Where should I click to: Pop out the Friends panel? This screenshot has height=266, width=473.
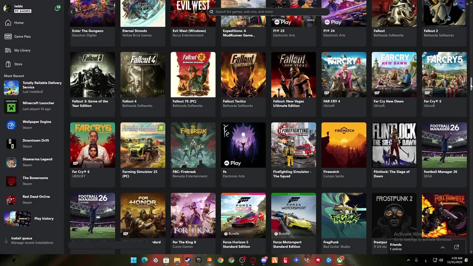tap(456, 247)
